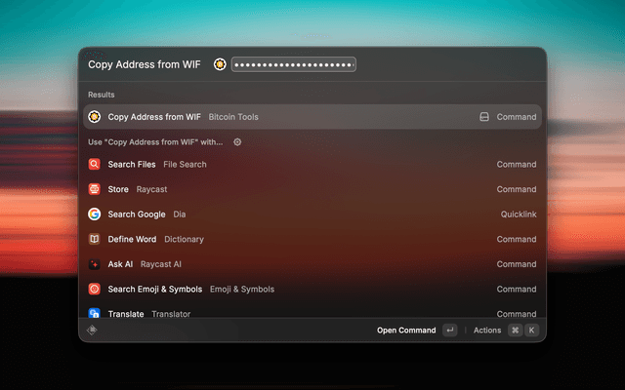This screenshot has width=625, height=390.
Task: Select the Define Word Dictionary command
Action: pyautogui.click(x=312, y=239)
